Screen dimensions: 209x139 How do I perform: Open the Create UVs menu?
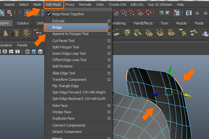(x=117, y=5)
